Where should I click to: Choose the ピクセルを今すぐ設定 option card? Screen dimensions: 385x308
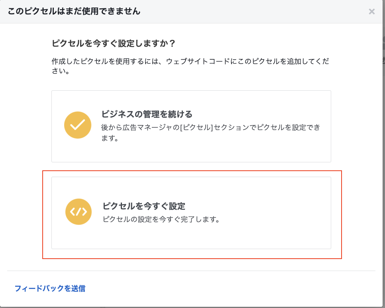point(191,213)
